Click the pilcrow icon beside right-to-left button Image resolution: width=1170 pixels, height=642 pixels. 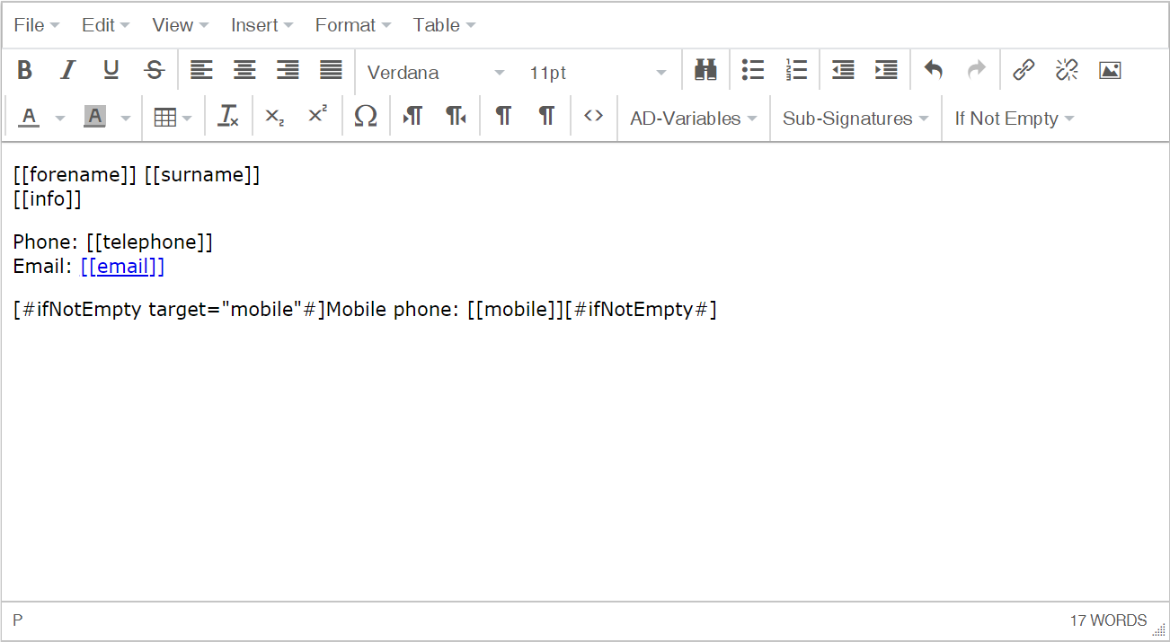(x=503, y=116)
